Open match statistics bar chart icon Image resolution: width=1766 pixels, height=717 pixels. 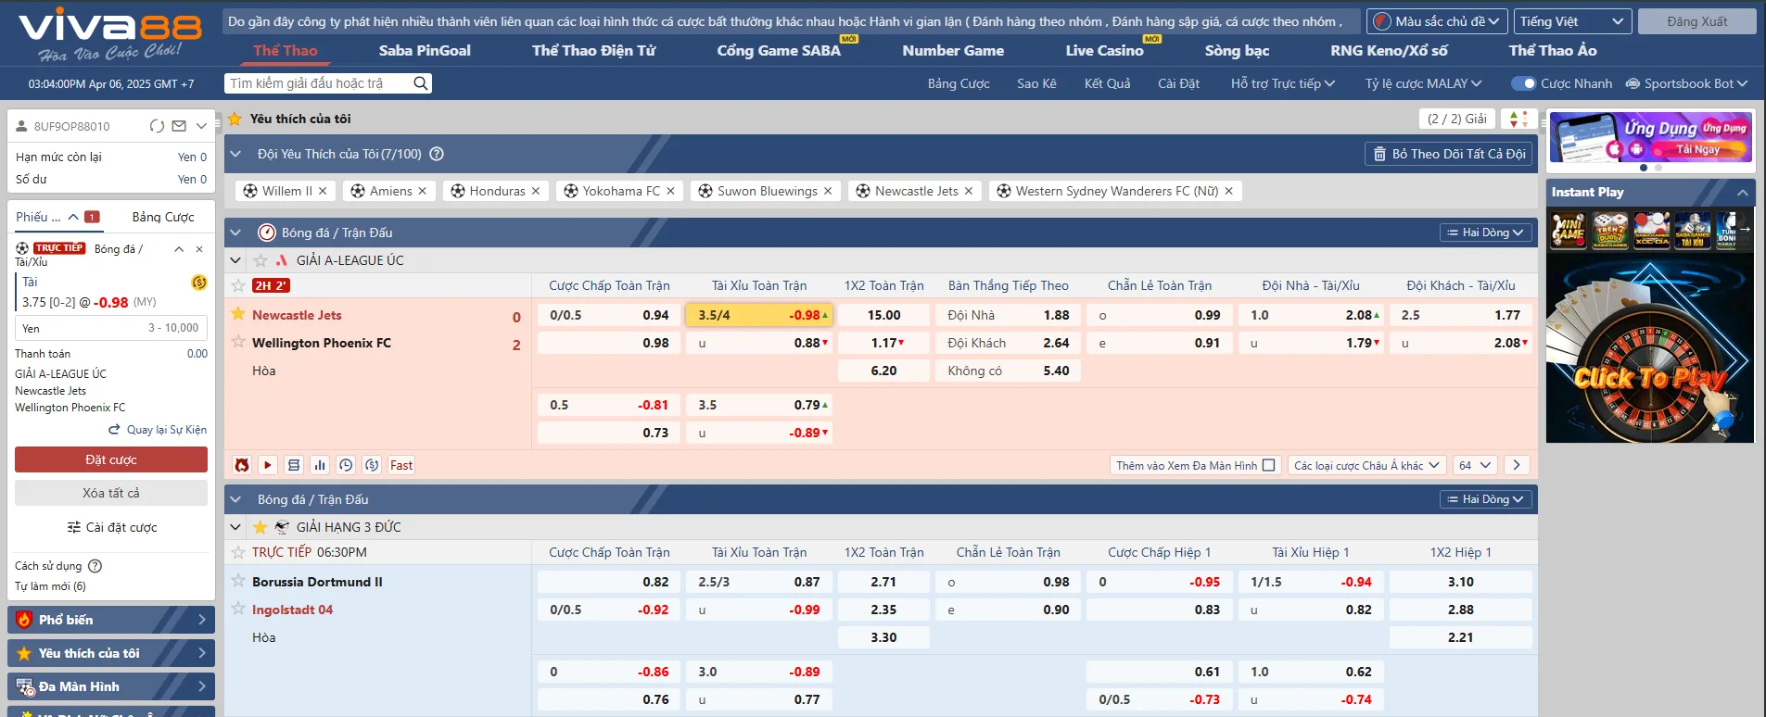pos(320,465)
